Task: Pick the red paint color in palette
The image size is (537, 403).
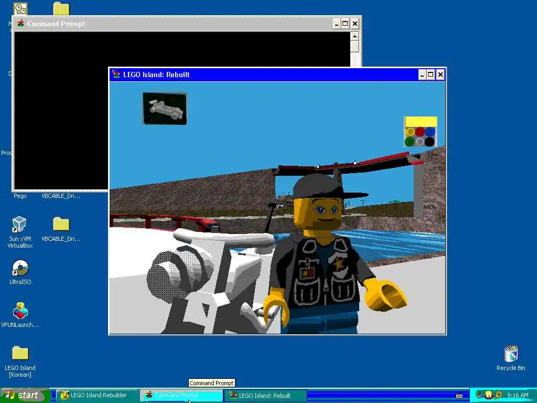Action: tap(420, 132)
